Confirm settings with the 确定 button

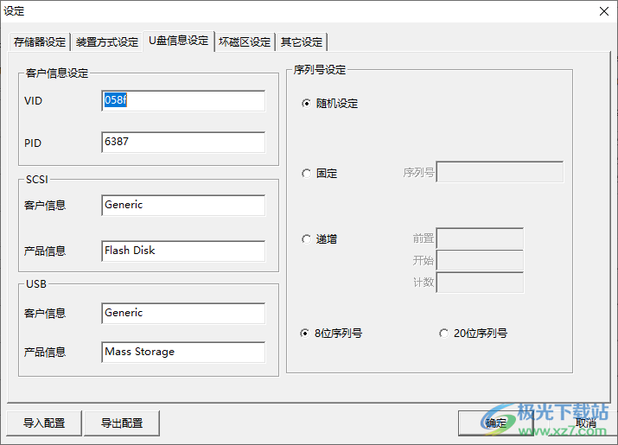(x=496, y=423)
